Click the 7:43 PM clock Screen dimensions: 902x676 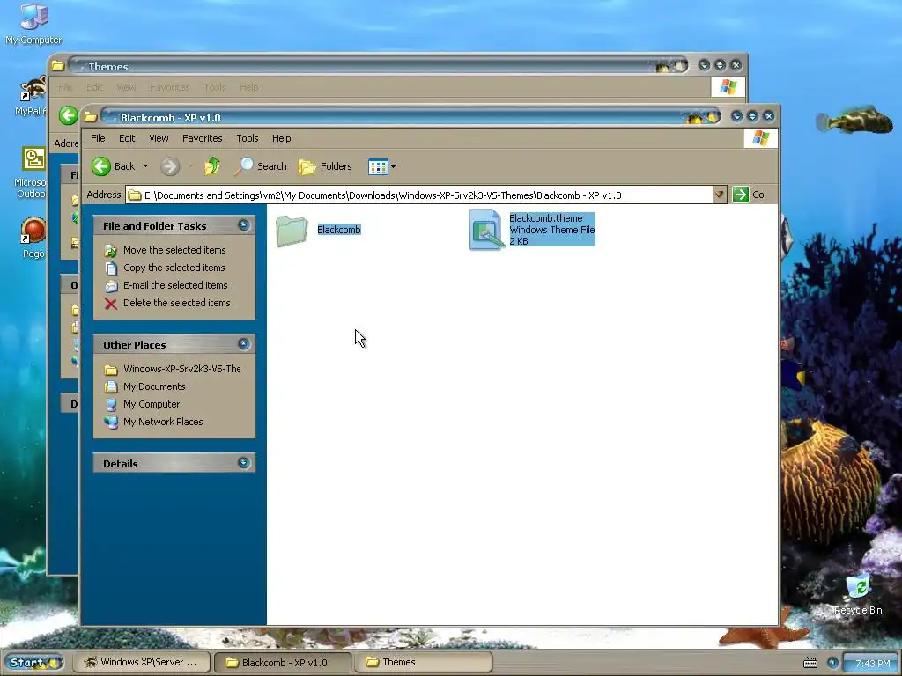click(872, 664)
